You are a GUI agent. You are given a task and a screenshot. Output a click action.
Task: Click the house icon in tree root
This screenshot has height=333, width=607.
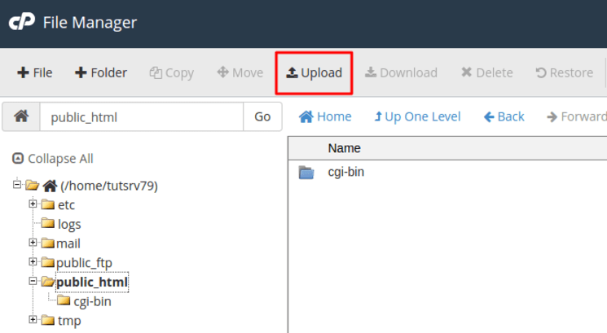click(50, 186)
